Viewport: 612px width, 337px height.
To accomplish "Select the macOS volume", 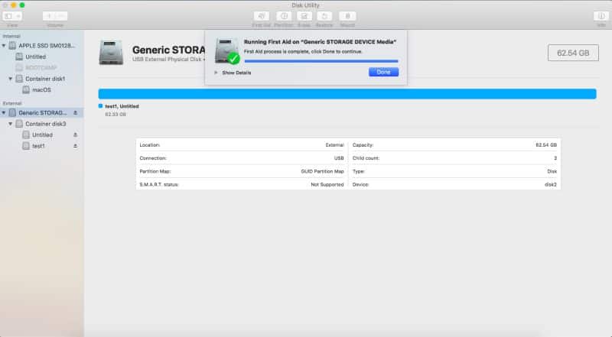I will [x=41, y=89].
